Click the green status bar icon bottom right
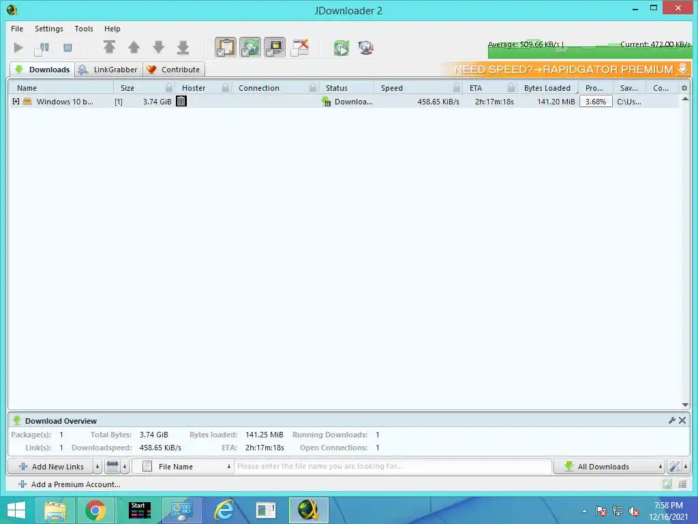This screenshot has height=524, width=698. coord(667,484)
